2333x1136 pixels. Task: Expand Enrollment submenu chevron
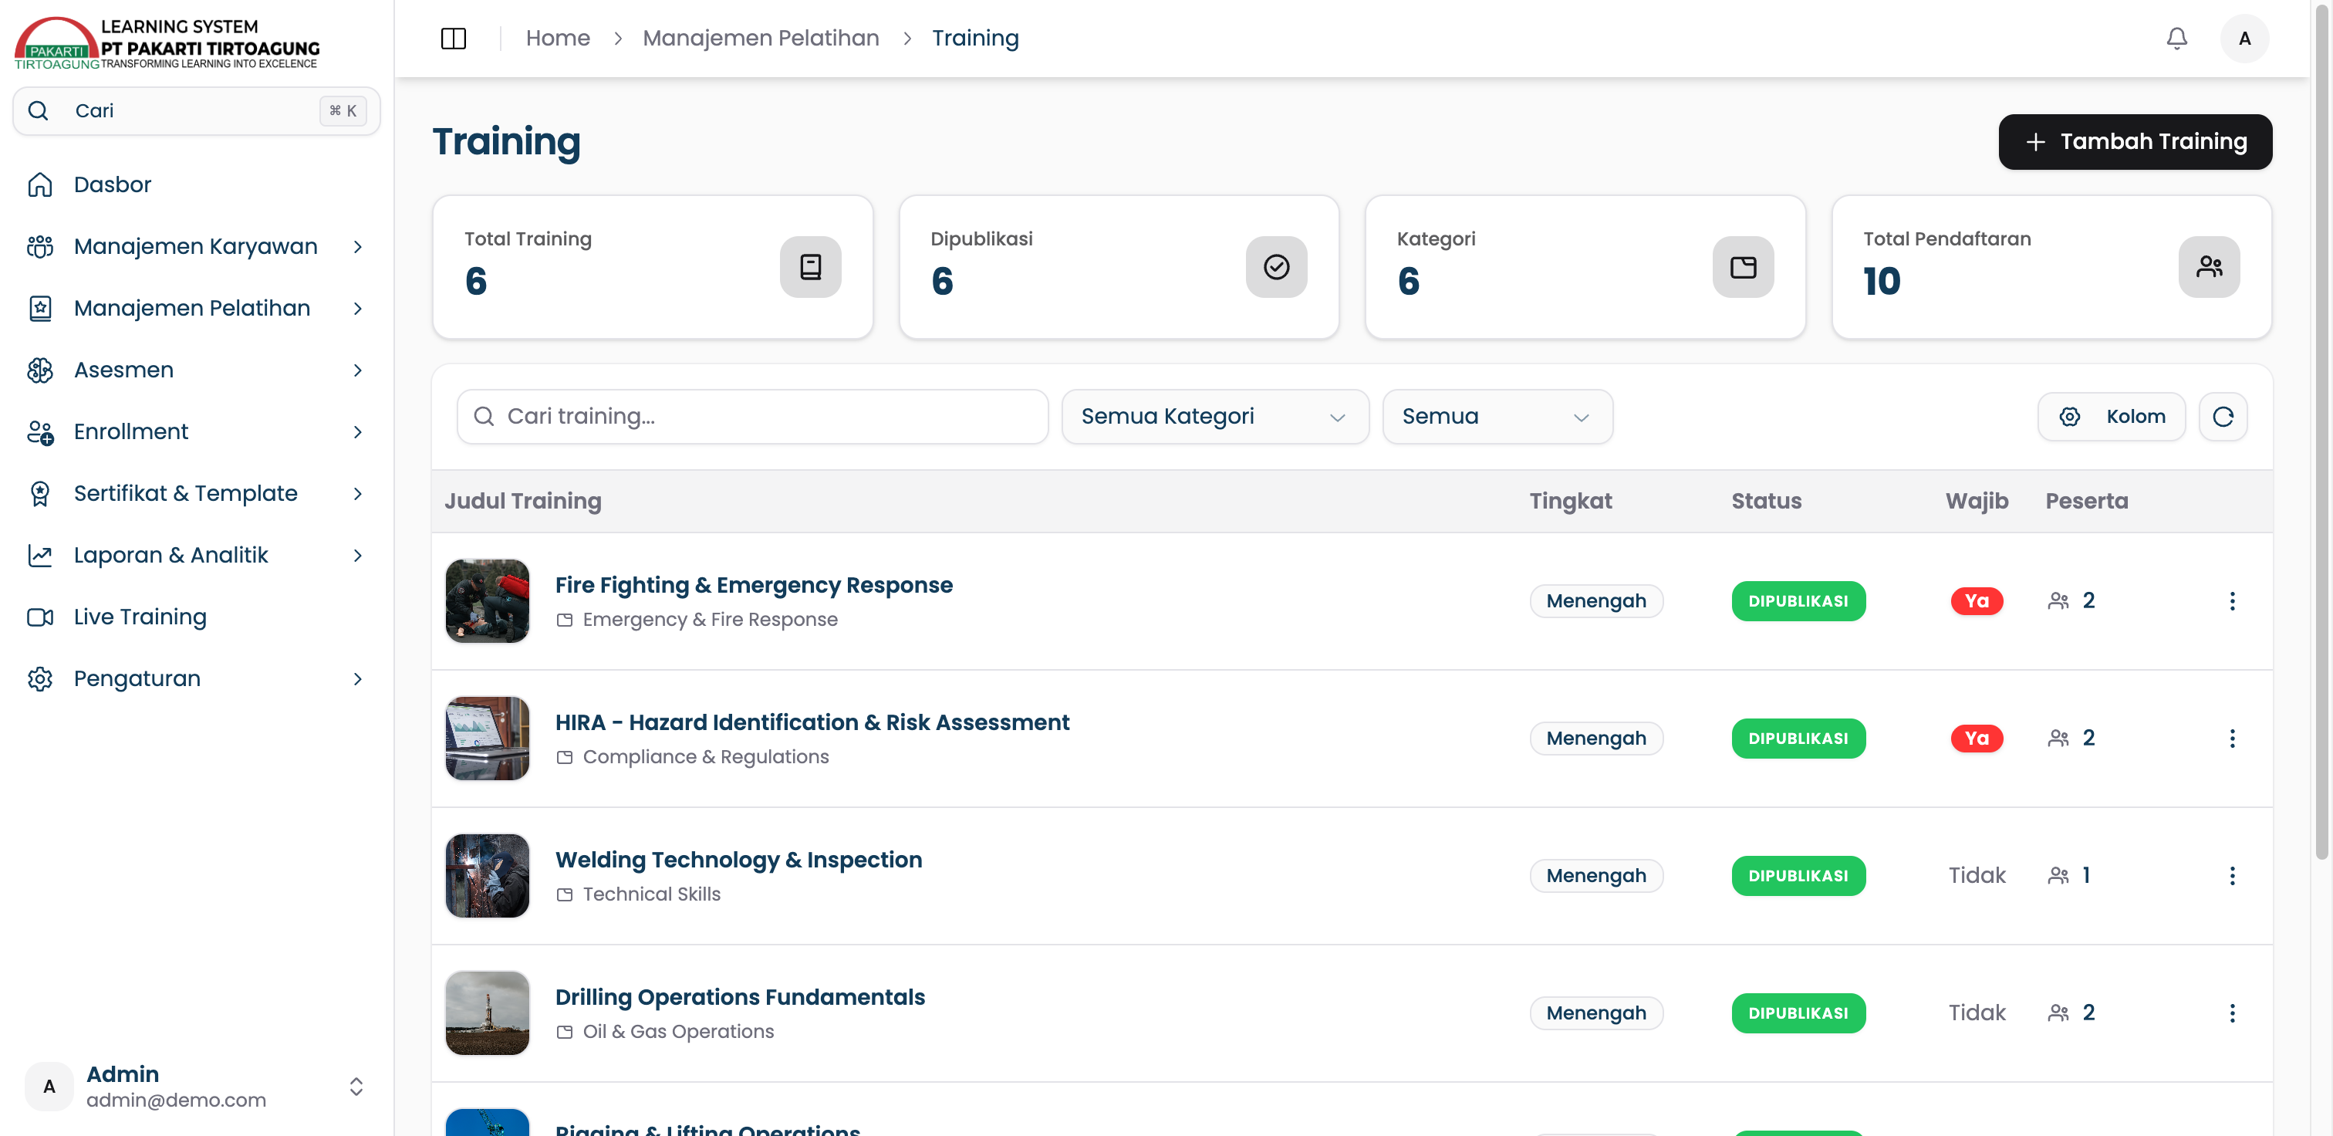pyautogui.click(x=358, y=432)
